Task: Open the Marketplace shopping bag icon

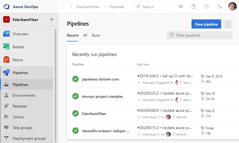Action: point(193,6)
